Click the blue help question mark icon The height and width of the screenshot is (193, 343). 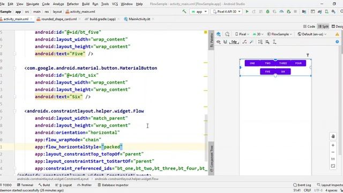[337, 42]
